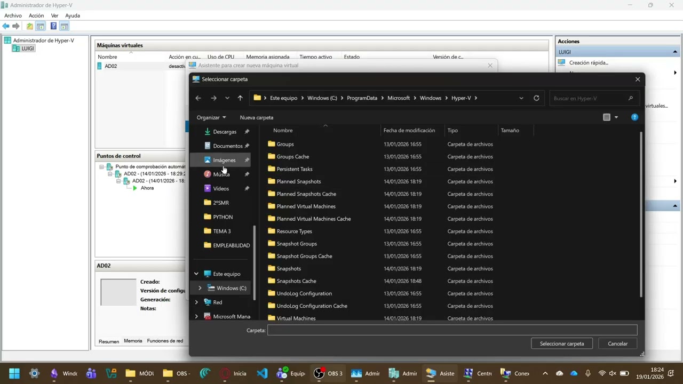Go back in the folder dialog navigation
The width and height of the screenshot is (683, 384).
click(x=198, y=98)
